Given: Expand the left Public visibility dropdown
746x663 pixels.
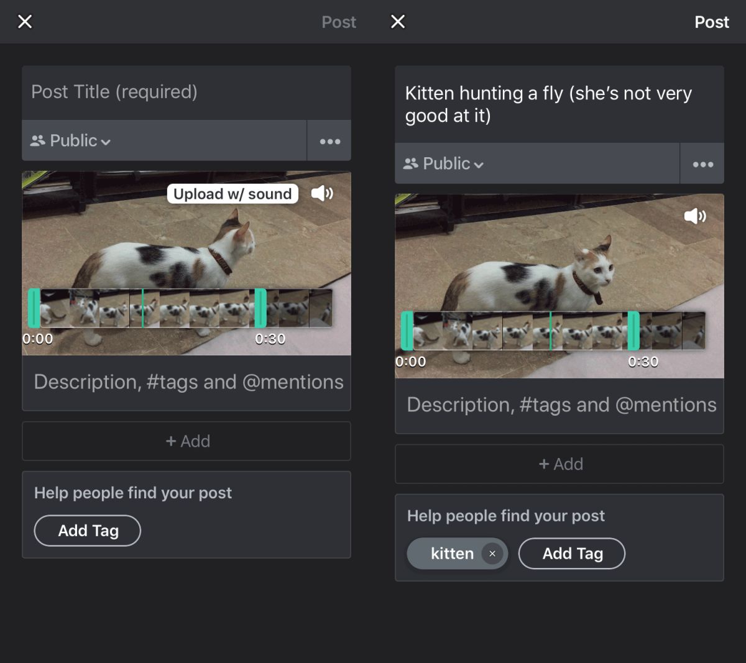Looking at the screenshot, I should click(x=71, y=141).
